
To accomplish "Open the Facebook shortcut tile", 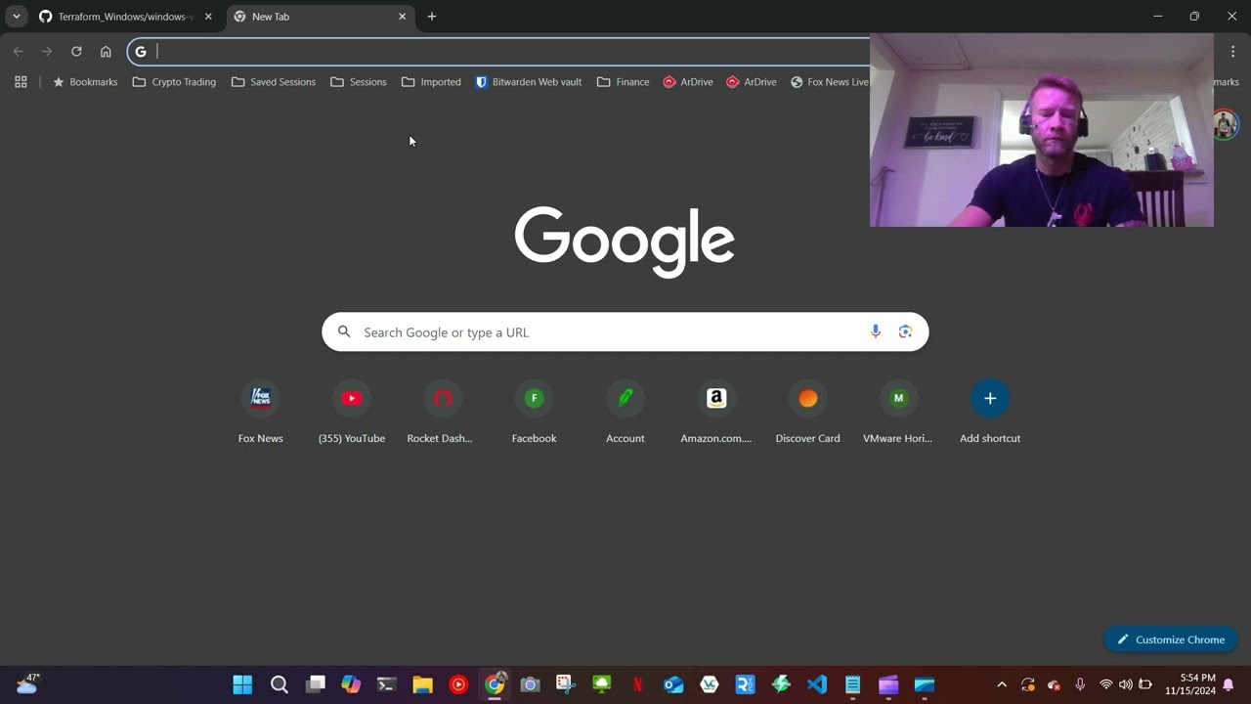I will click(534, 413).
